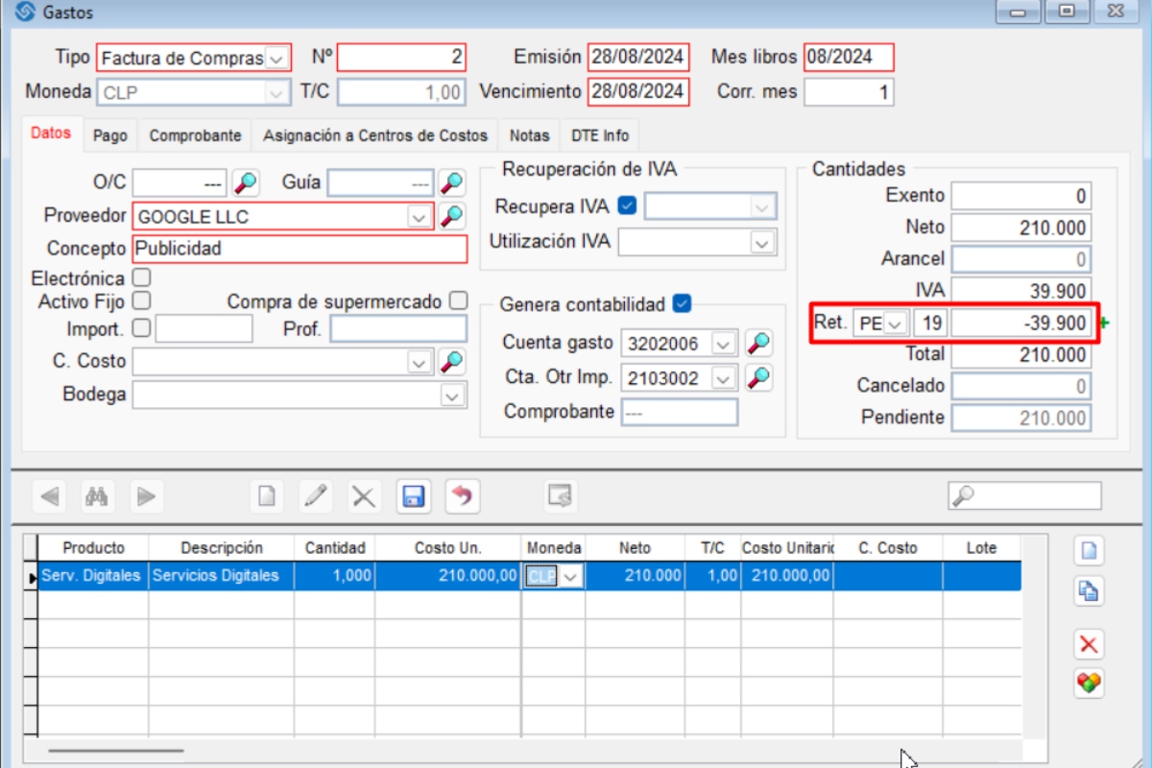
Task: Click the pencil edit record icon
Action: 316,496
